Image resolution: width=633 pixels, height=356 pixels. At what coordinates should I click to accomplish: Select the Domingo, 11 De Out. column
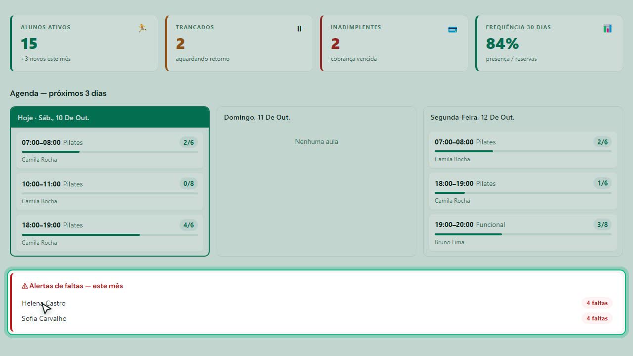(316, 181)
